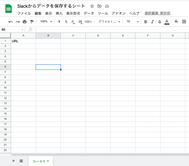Select column C header
Image resolution: width=189 pixels, height=166 pixels.
pyautogui.click(x=73, y=36)
